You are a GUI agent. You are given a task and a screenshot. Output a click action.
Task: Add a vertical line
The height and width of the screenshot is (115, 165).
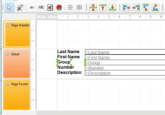[x=79, y=7]
